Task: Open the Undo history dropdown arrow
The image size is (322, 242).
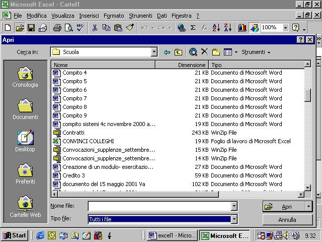Action: (x=153, y=28)
